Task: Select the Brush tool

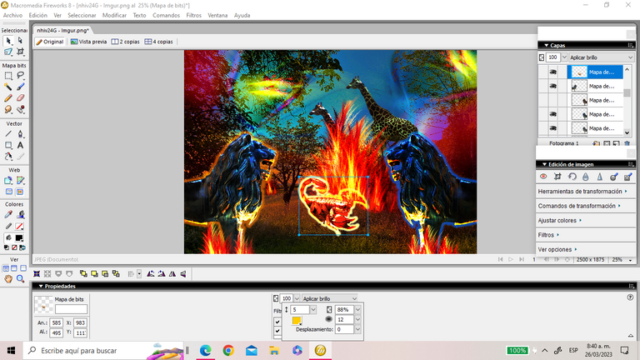Action: click(20, 87)
